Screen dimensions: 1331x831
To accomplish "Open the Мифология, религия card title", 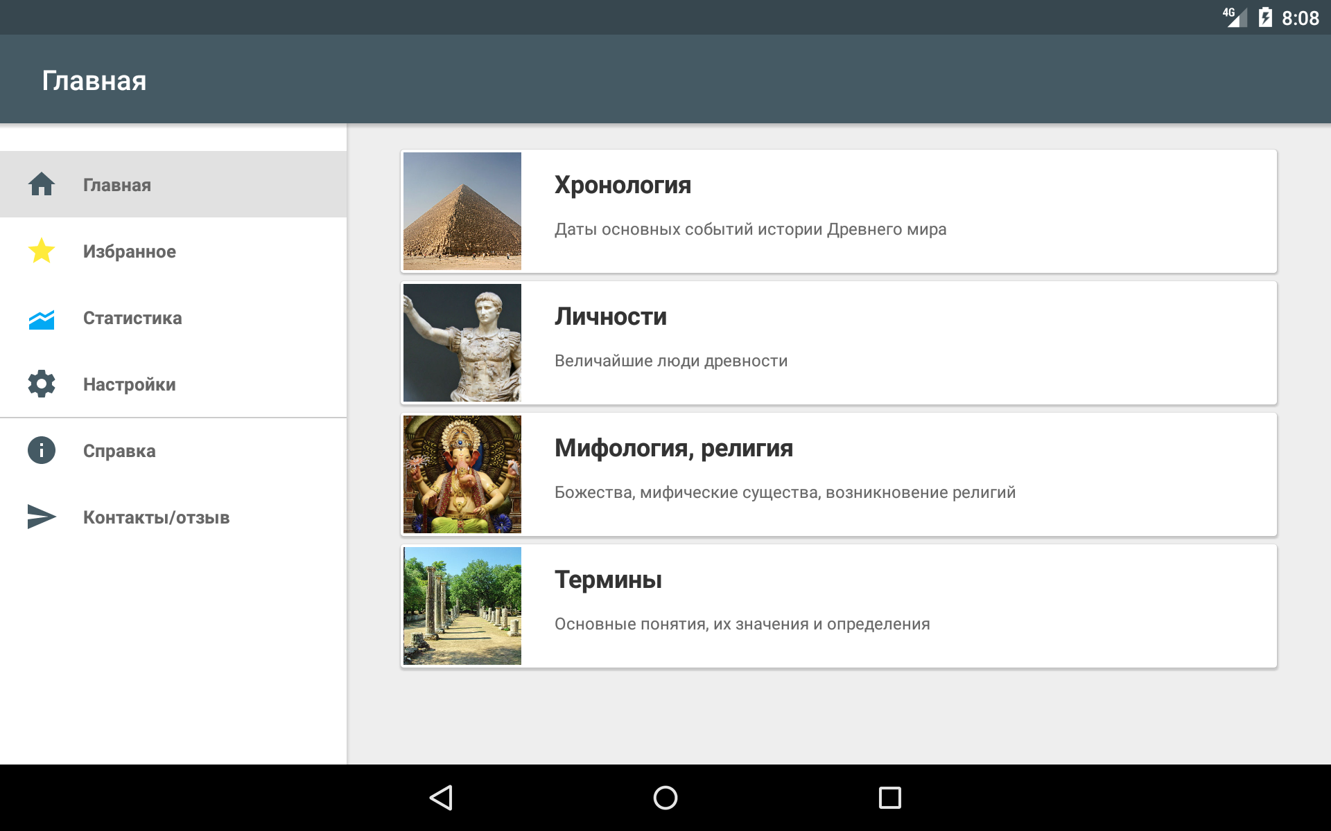I will (x=673, y=448).
